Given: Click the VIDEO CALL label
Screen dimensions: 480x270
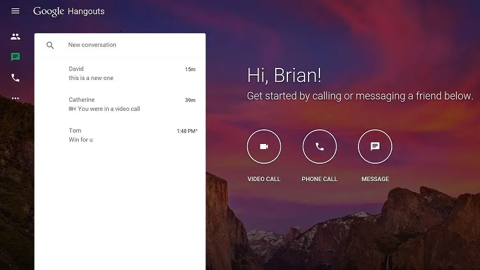Looking at the screenshot, I should coord(264,179).
